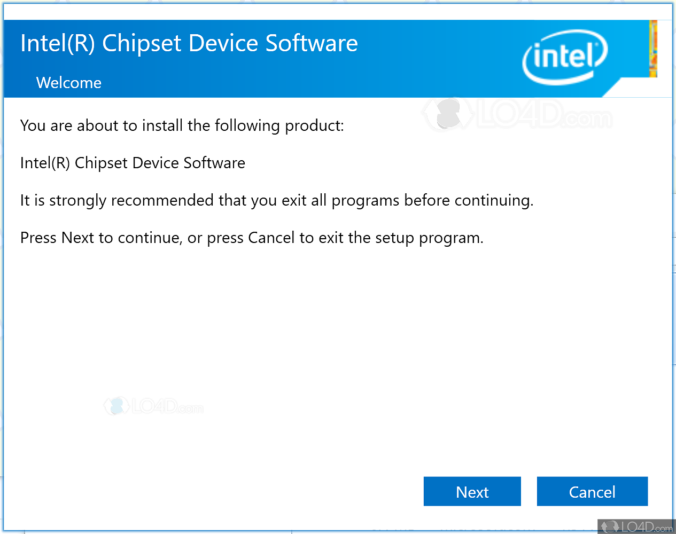Click the "Press Next to continue" instruction line
This screenshot has width=676, height=534.
251,238
